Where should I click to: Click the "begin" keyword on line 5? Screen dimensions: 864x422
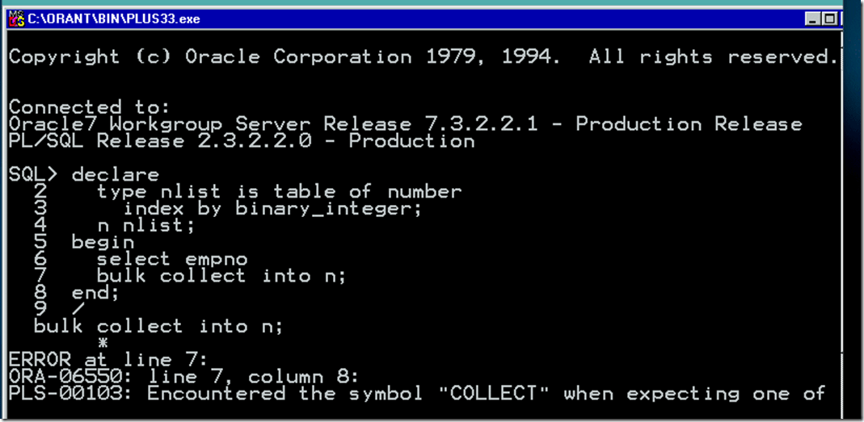coord(103,242)
